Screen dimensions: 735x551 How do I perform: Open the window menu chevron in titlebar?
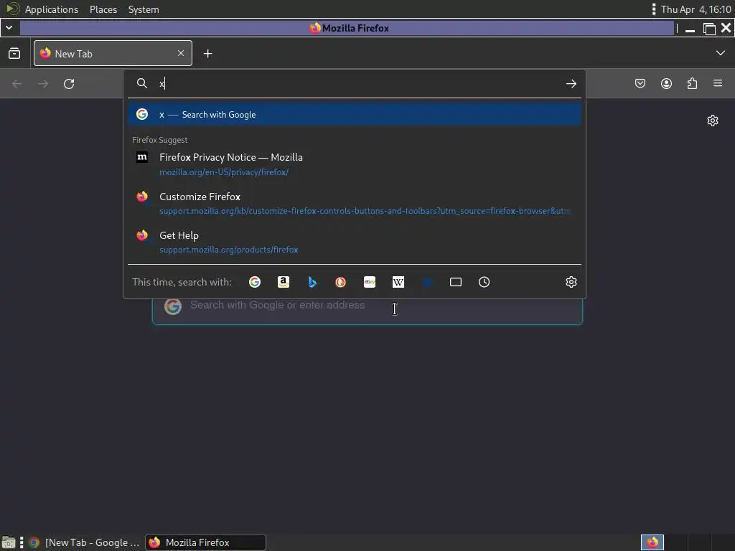pyautogui.click(x=9, y=28)
